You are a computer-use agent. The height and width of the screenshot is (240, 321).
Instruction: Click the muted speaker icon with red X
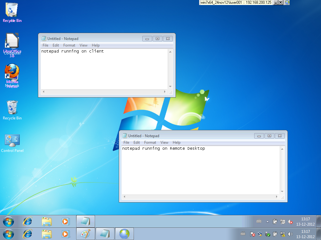290,222
